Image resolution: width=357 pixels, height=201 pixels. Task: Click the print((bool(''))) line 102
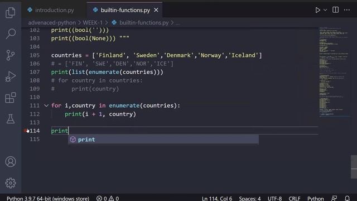click(80, 30)
